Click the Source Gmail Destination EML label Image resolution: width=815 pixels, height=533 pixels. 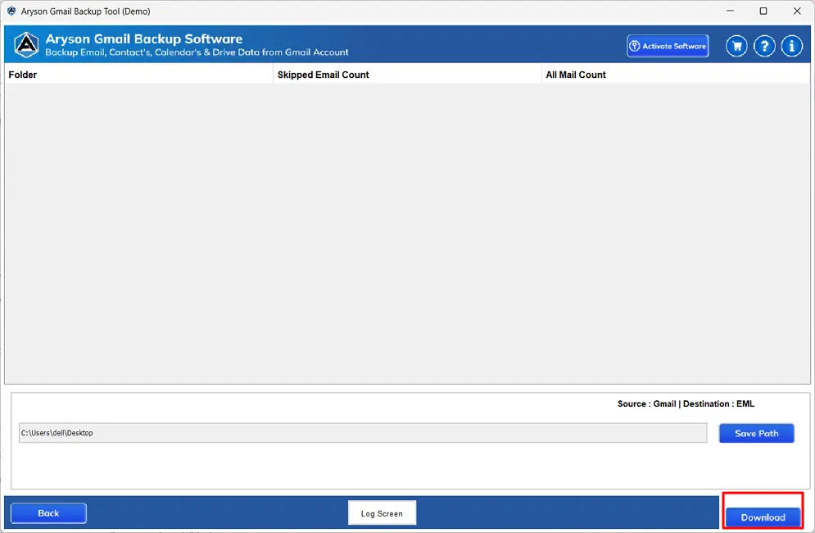pos(686,404)
